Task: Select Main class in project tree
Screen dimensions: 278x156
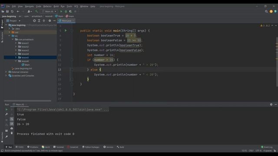Action: coord(26,65)
